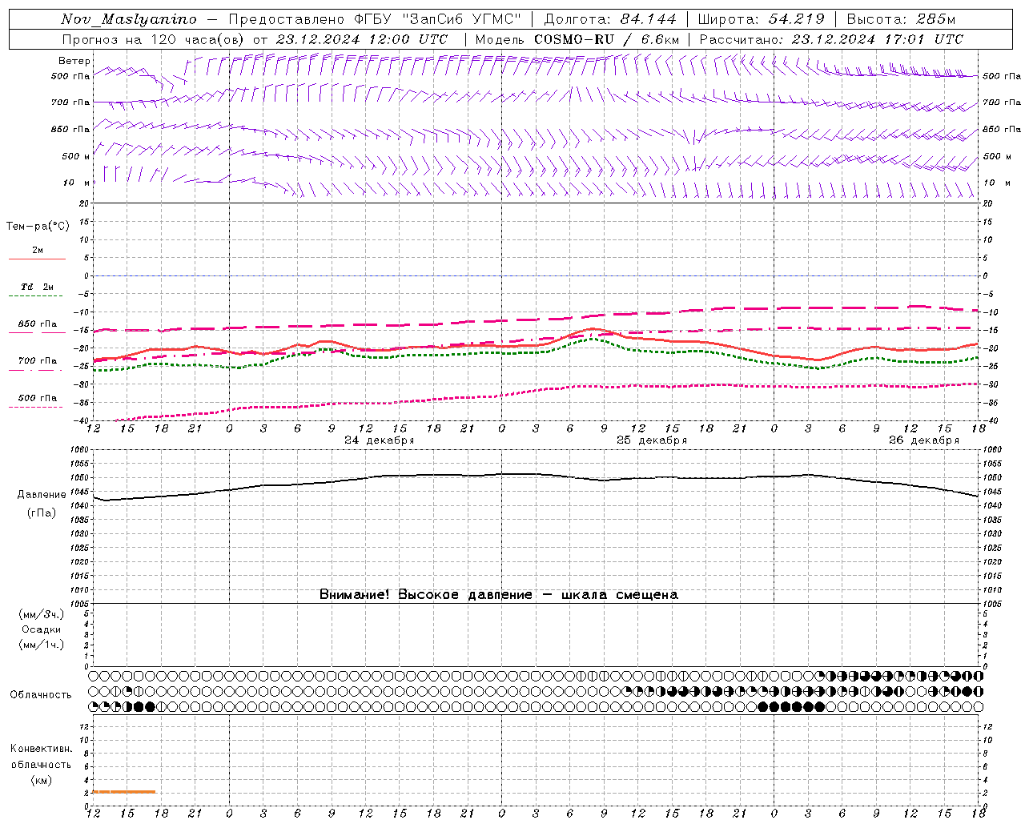Click the latitude value Широта: 54.219
Viewport: 1025px width, 820px height.
762,19
